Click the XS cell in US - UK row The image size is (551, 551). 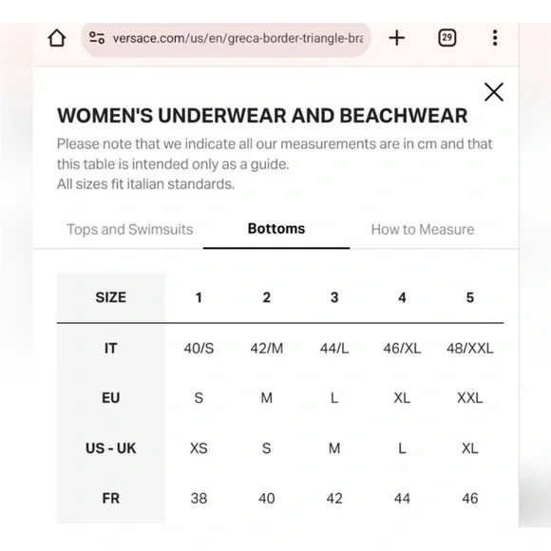click(x=199, y=448)
